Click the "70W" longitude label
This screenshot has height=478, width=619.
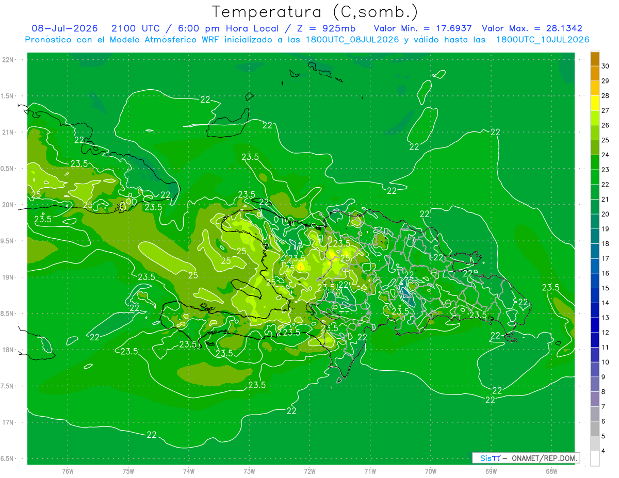(430, 471)
